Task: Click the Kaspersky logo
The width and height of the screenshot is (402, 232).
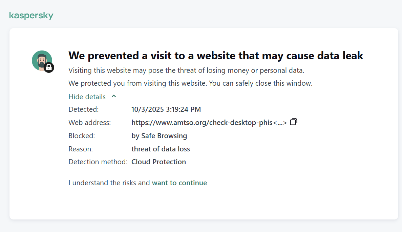Action: click(x=31, y=16)
